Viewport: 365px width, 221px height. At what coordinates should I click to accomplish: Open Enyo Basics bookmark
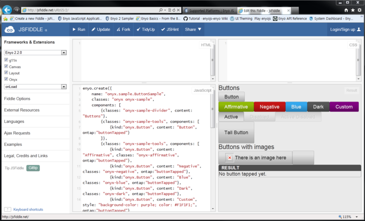pos(158,19)
